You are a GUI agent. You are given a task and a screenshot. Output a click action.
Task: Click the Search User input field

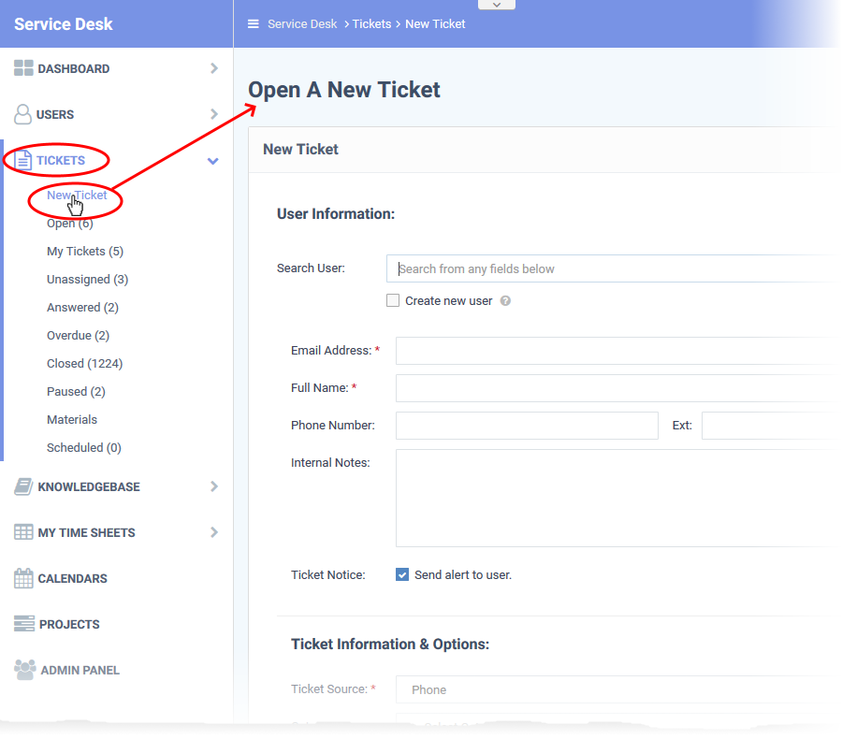(608, 268)
